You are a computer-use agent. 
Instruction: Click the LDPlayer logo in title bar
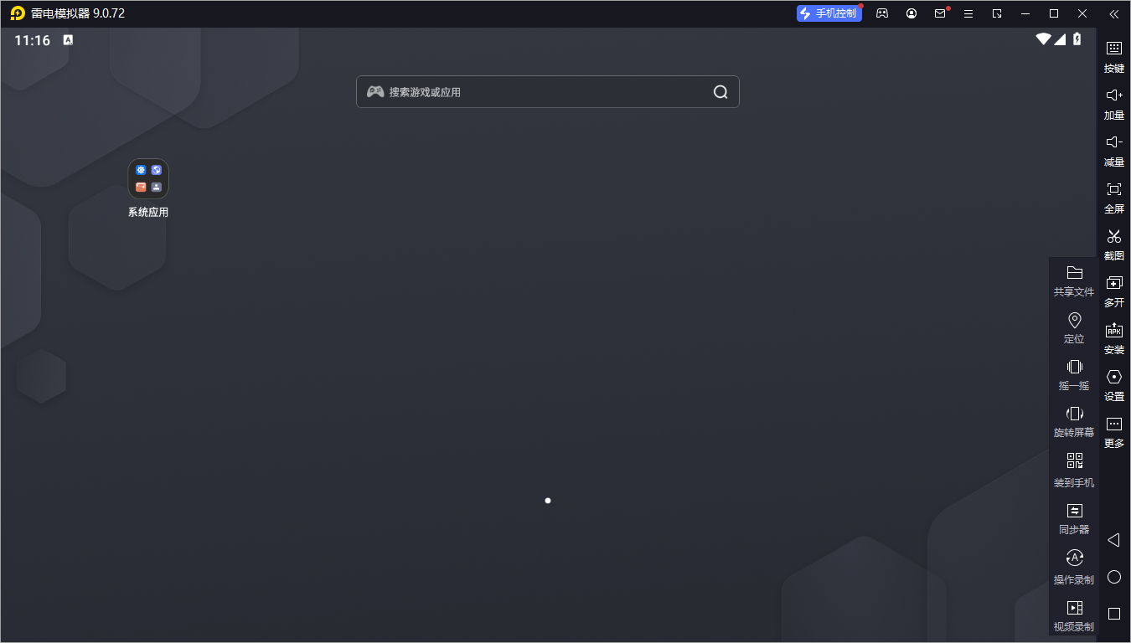pyautogui.click(x=18, y=13)
